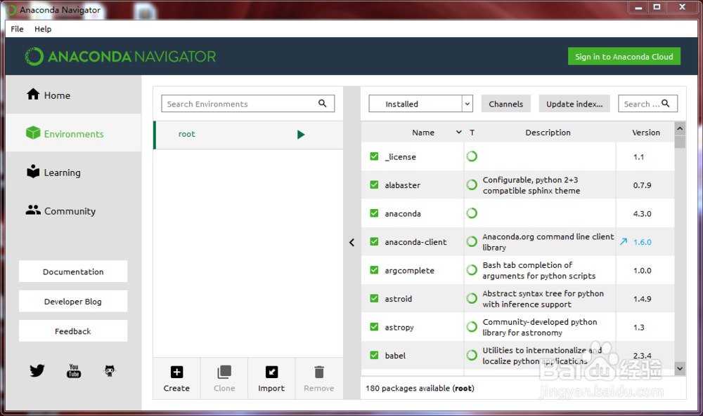Click the 180 packages available status text
The image size is (703, 416).
(x=420, y=388)
